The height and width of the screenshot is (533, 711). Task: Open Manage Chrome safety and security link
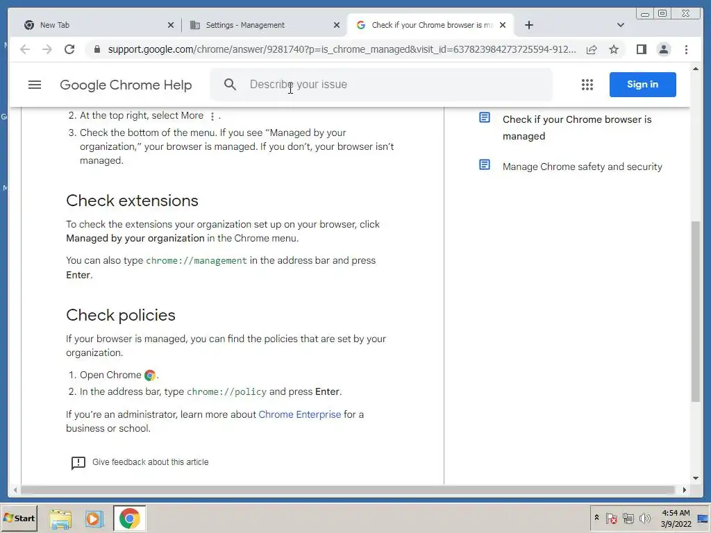[583, 167]
